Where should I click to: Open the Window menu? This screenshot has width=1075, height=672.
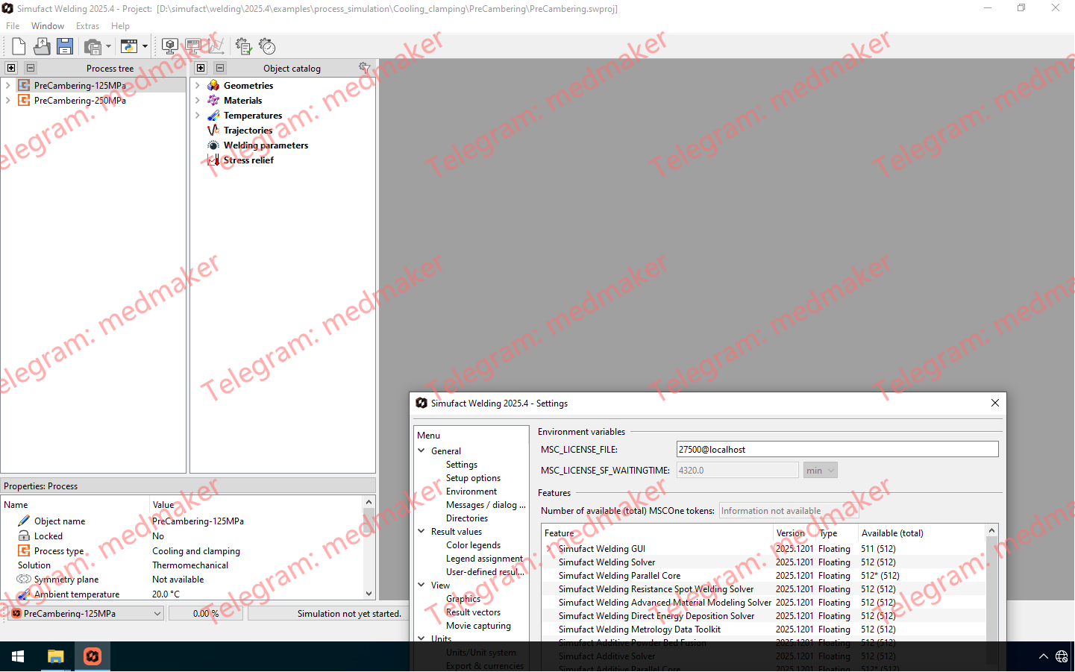48,26
